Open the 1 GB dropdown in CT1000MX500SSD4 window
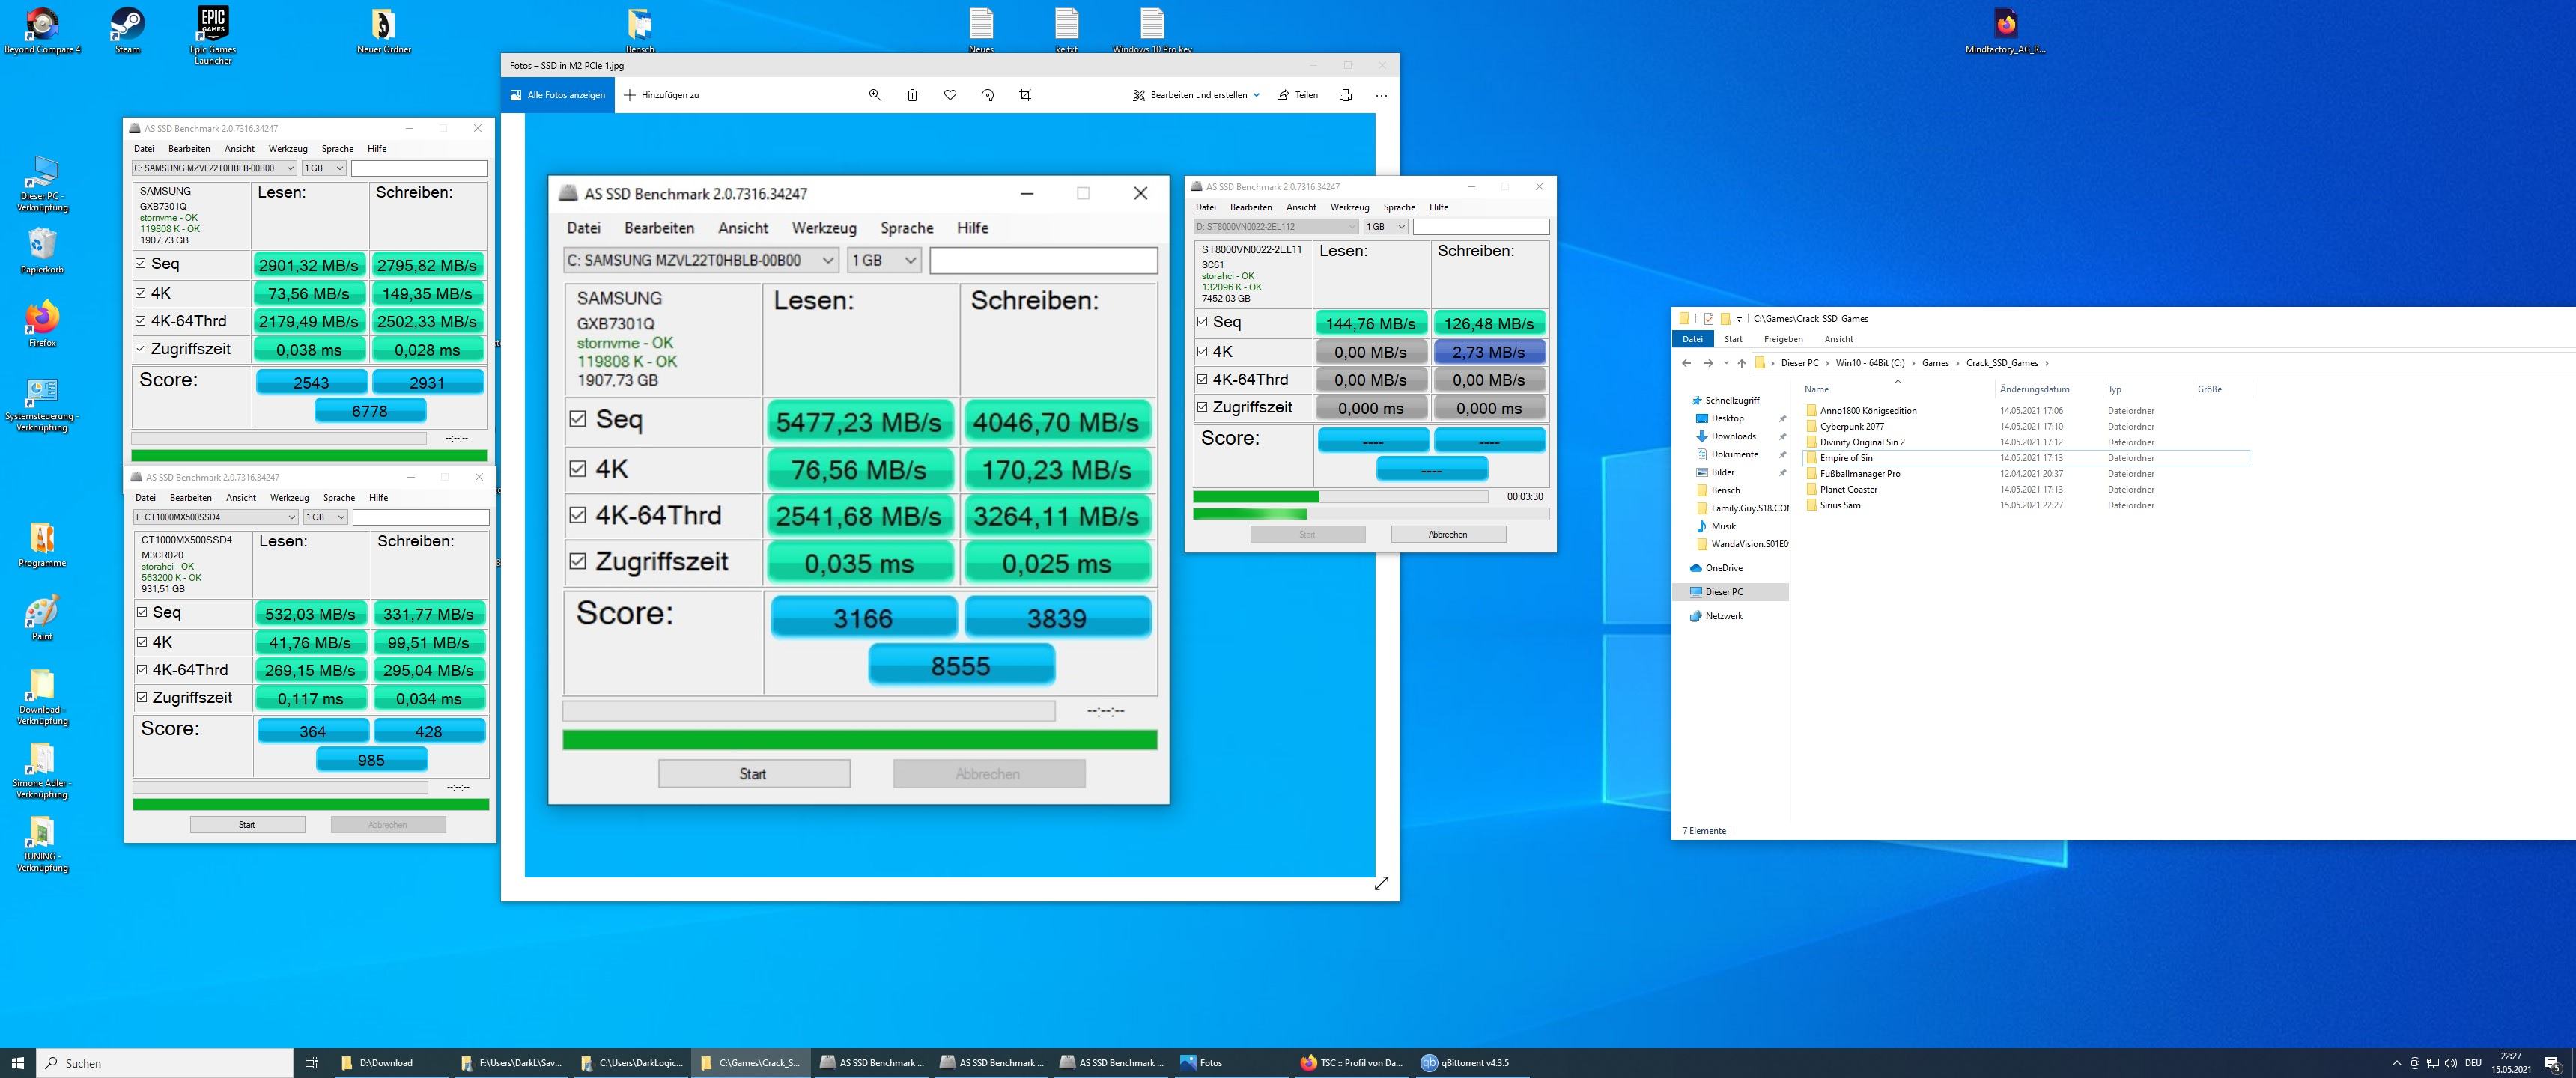 325,517
